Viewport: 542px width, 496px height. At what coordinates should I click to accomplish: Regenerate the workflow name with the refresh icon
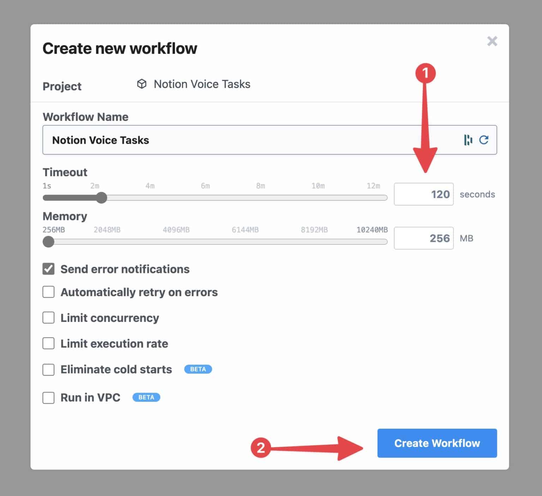click(x=484, y=140)
